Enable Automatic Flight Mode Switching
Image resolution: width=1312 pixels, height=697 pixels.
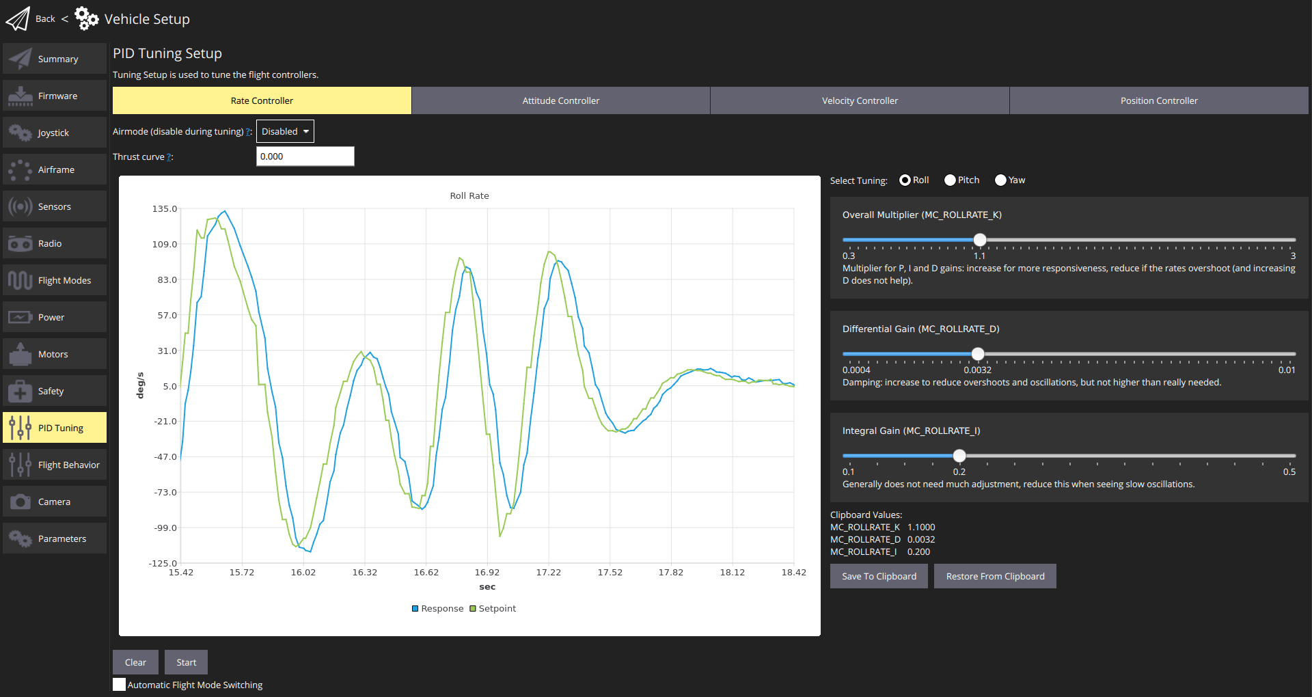pyautogui.click(x=119, y=684)
